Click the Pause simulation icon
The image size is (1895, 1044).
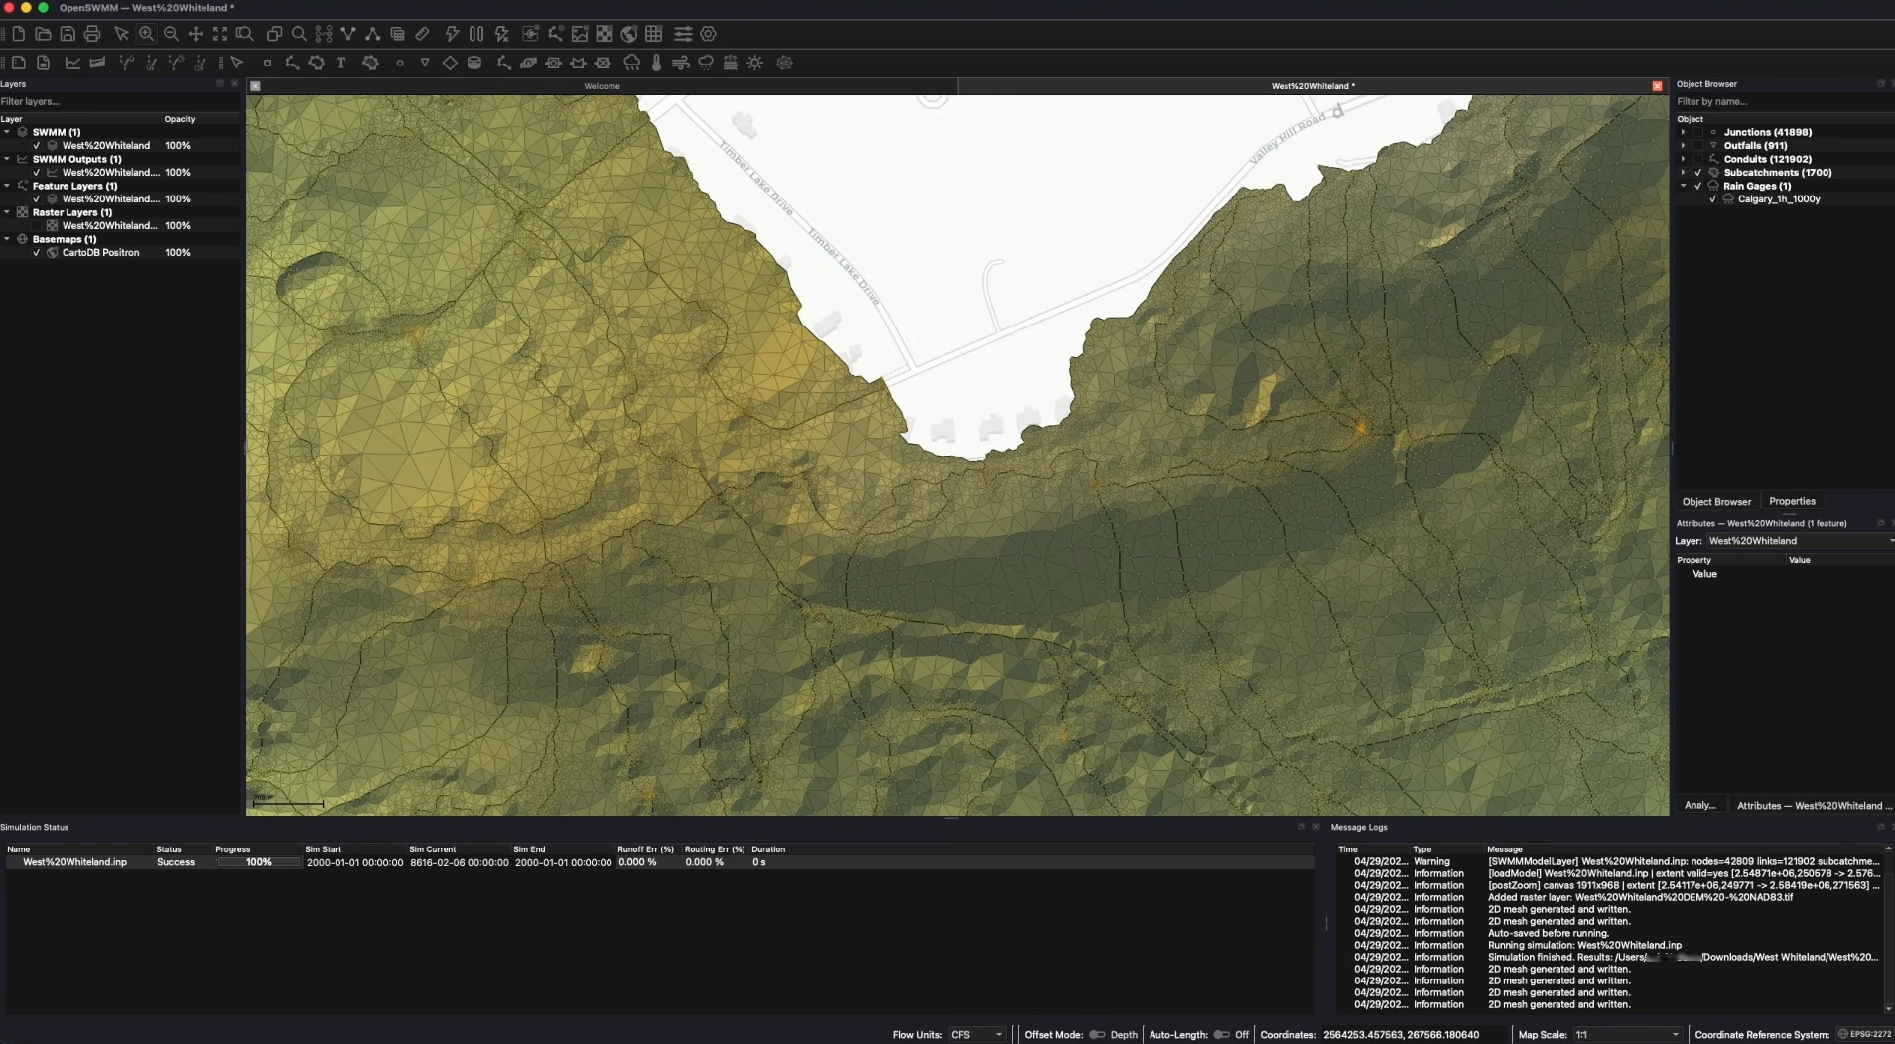pyautogui.click(x=476, y=34)
